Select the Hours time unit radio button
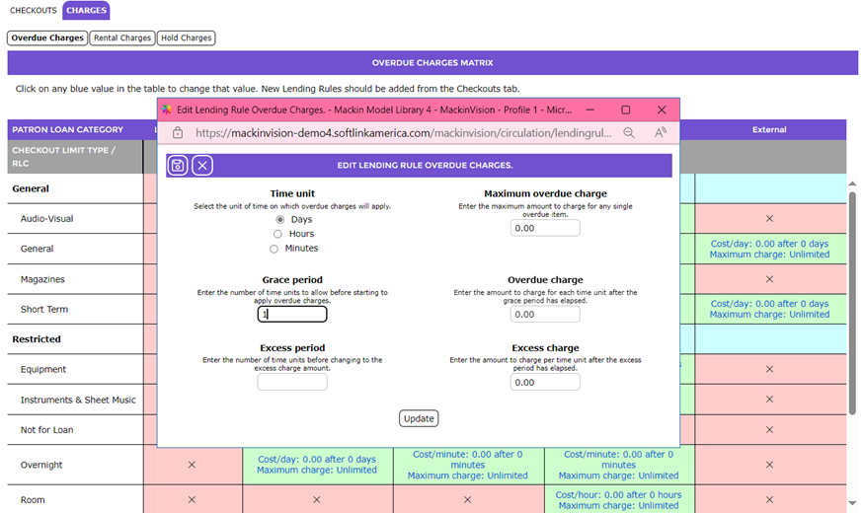864x513 pixels. point(277,234)
